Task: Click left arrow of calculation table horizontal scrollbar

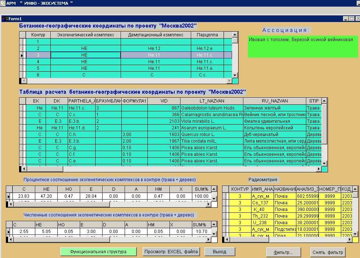Action: (x=24, y=169)
